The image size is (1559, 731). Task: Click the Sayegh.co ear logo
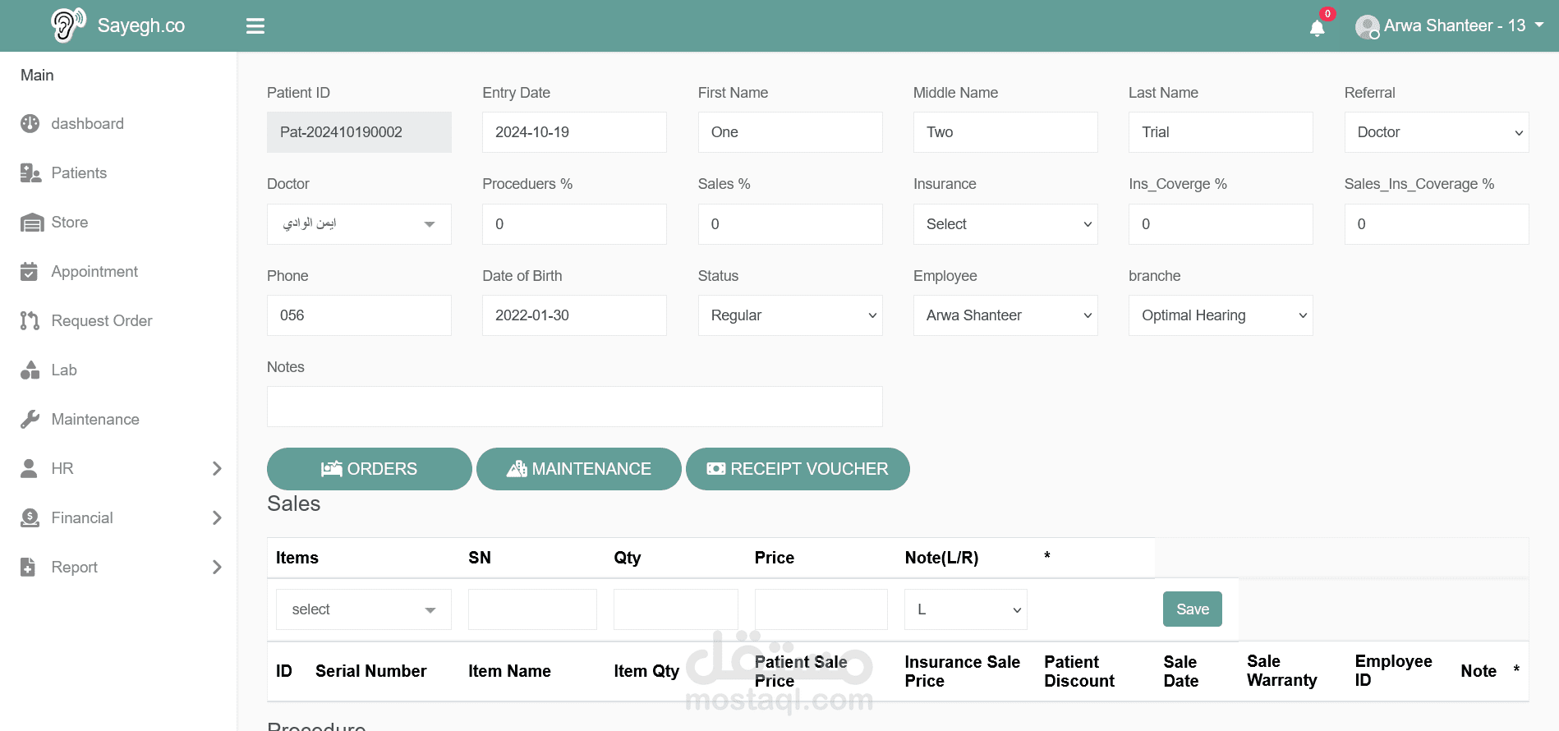(x=67, y=25)
